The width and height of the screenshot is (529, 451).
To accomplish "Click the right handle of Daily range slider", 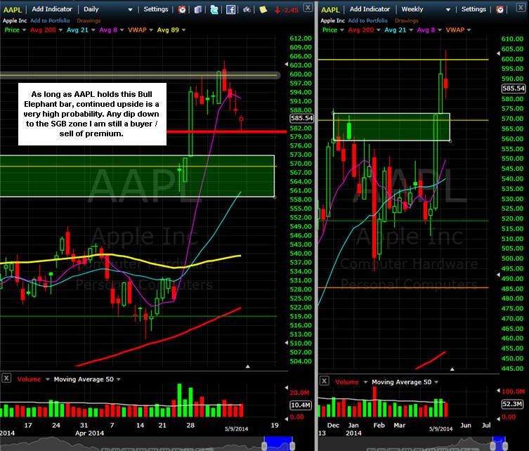I will (292, 445).
